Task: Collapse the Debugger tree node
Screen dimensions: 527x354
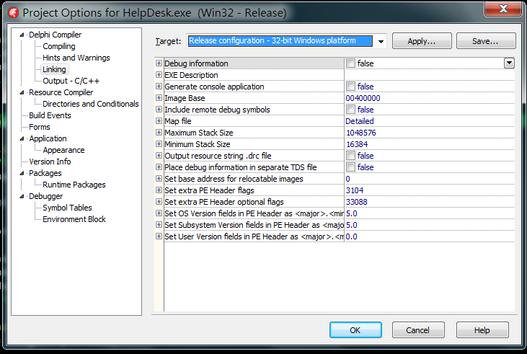Action: [22, 196]
